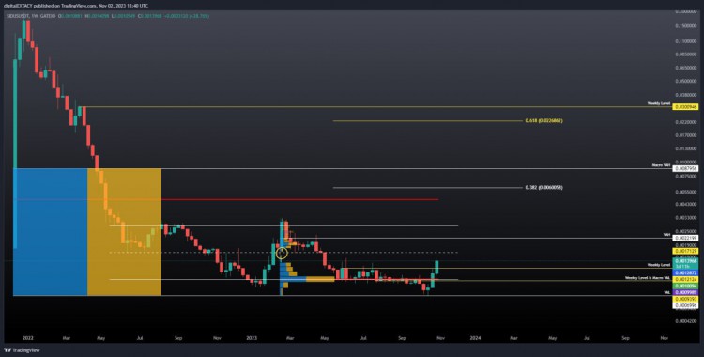The width and height of the screenshot is (704, 357).
Task: Click the Macro VAH line label
Action: 662,166
